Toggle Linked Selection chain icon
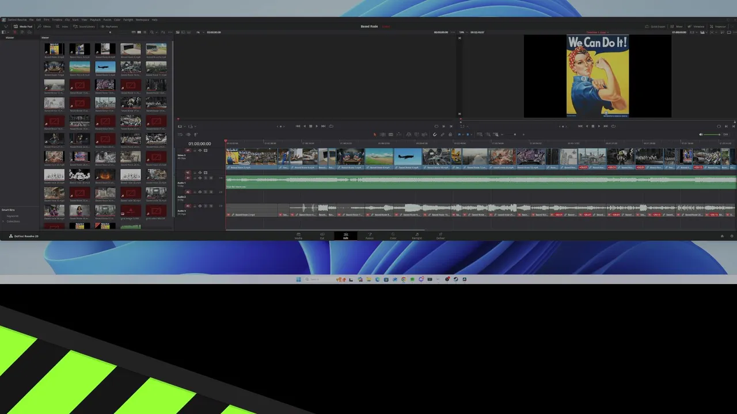The height and width of the screenshot is (414, 737). tap(442, 135)
